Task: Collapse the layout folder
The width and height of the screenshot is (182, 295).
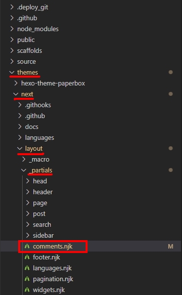Action: pyautogui.click(x=20, y=149)
